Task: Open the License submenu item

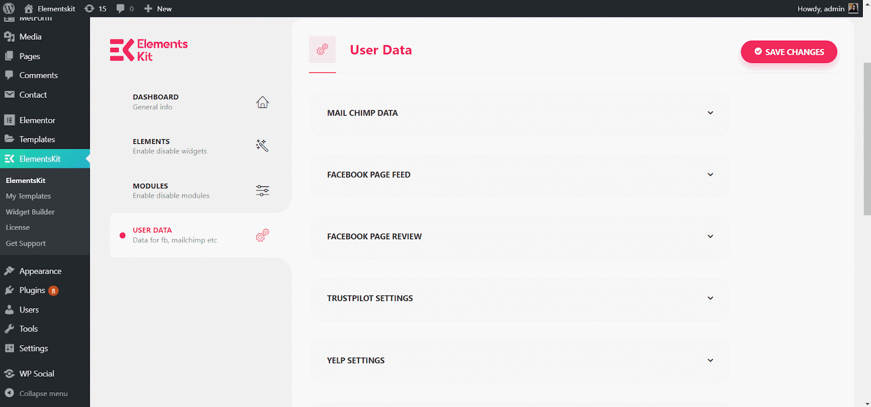Action: pos(17,228)
